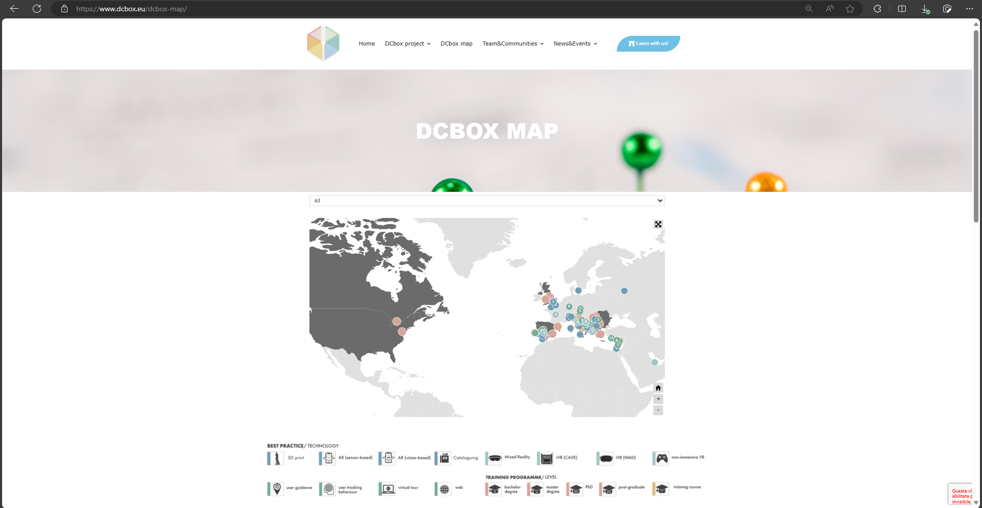Click the AR (vision-based) legend icon
The image size is (982, 508).
tap(388, 458)
